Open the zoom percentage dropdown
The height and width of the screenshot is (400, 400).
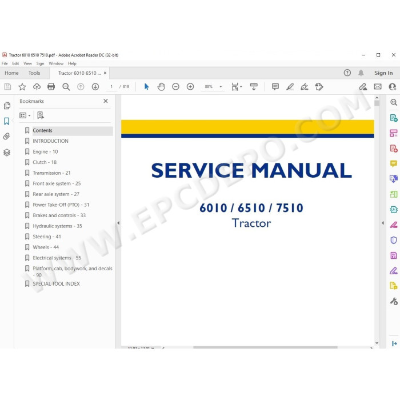[221, 87]
